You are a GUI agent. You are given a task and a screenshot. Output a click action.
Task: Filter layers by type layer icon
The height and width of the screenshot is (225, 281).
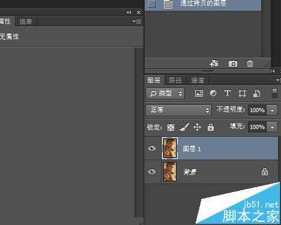click(x=227, y=93)
